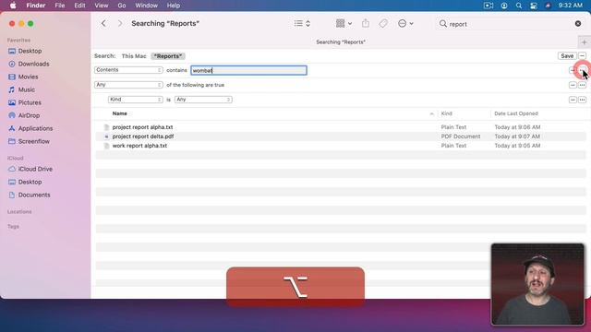Open the Kind value Any dropdown
This screenshot has height=332, width=591.
pyautogui.click(x=203, y=100)
